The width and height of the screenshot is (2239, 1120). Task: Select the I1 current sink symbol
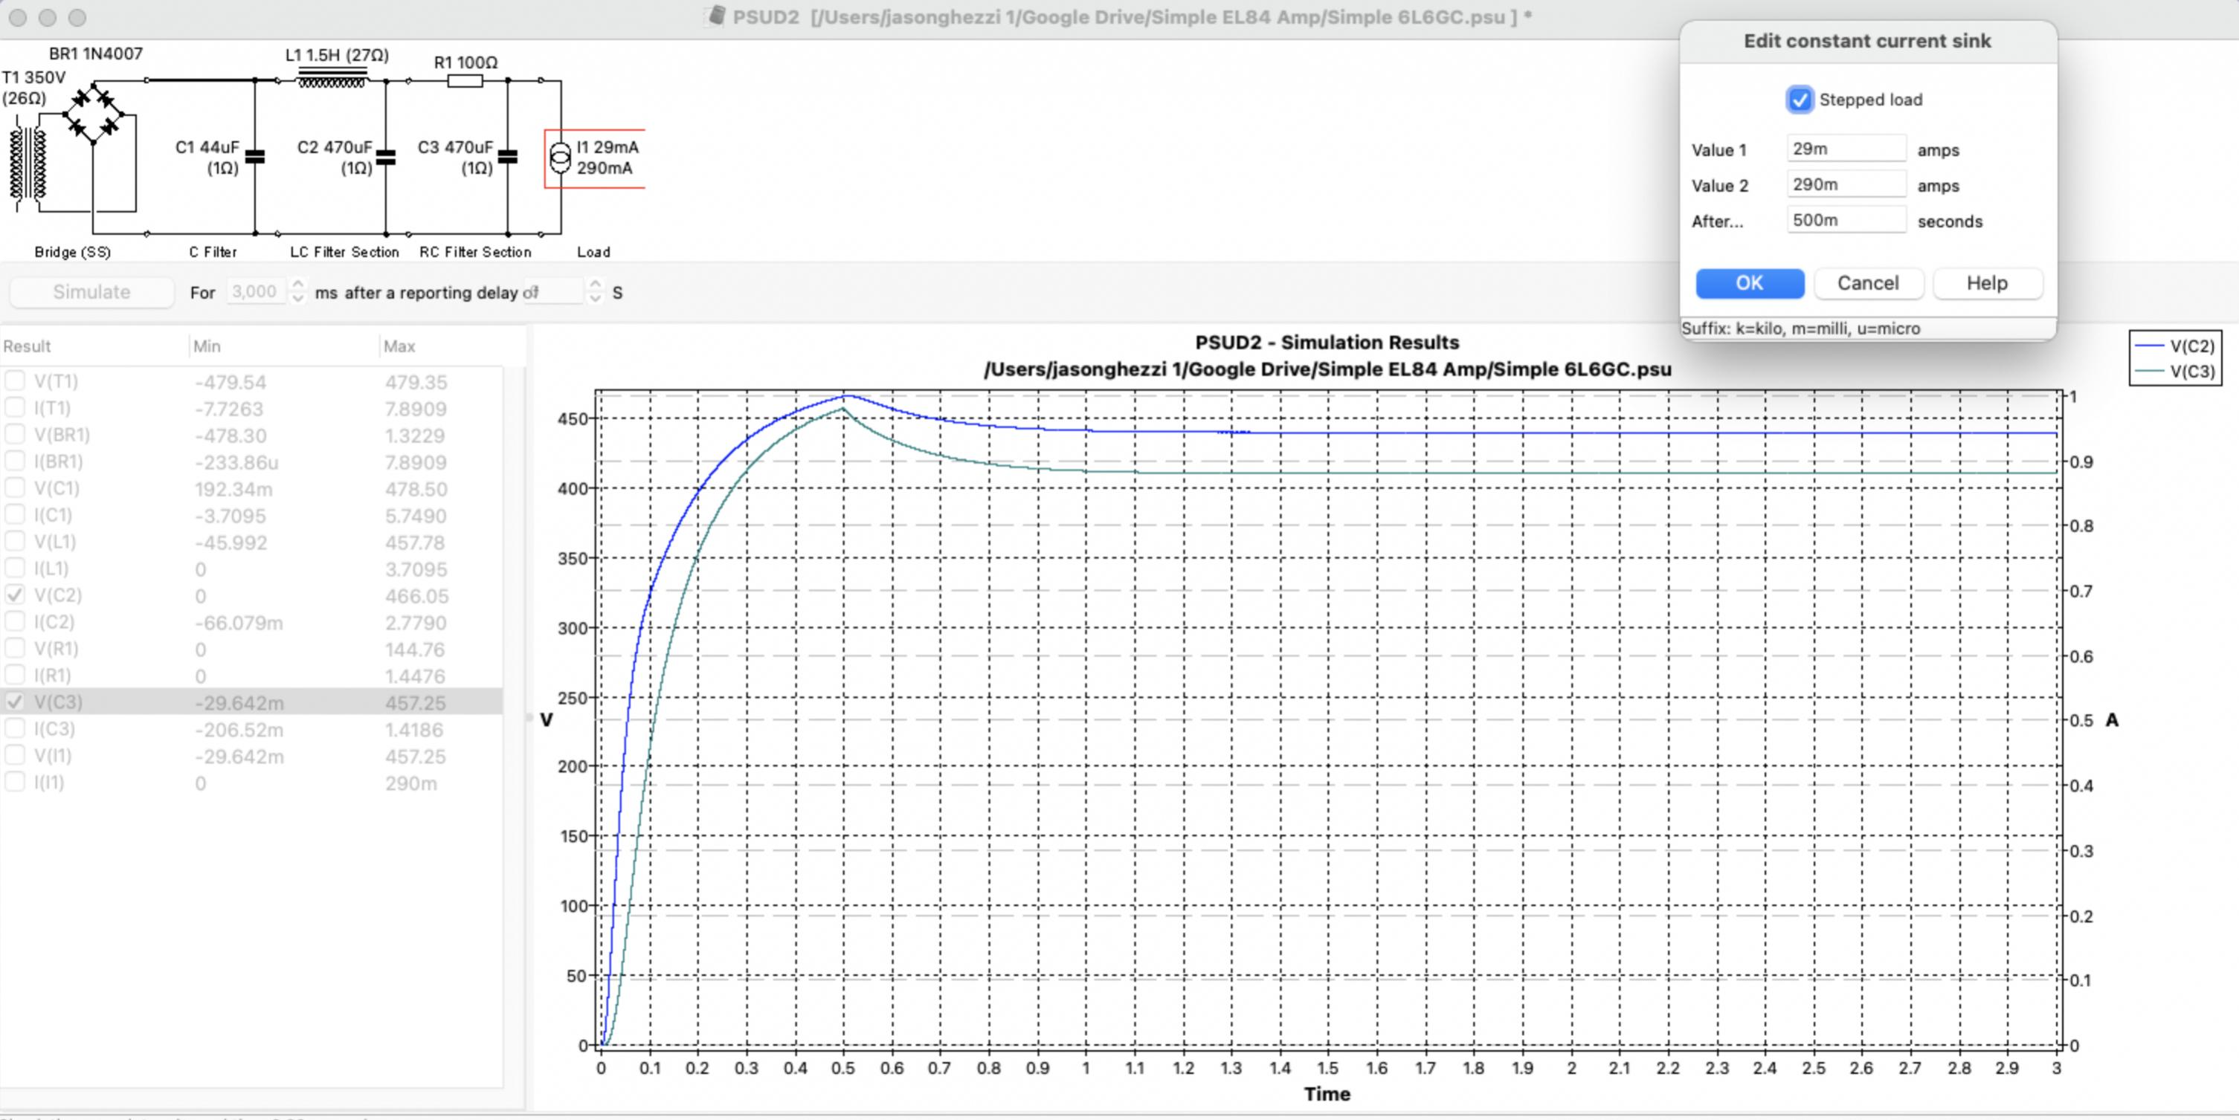coord(561,158)
